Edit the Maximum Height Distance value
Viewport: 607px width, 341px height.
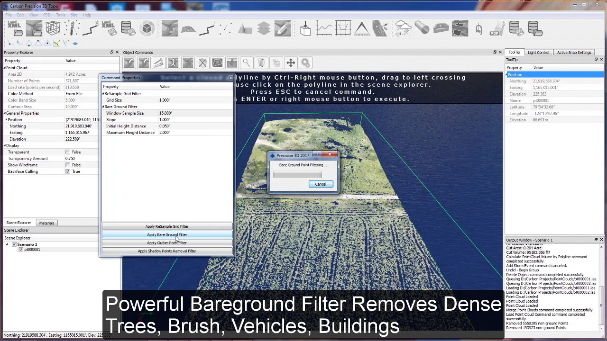[x=195, y=133]
